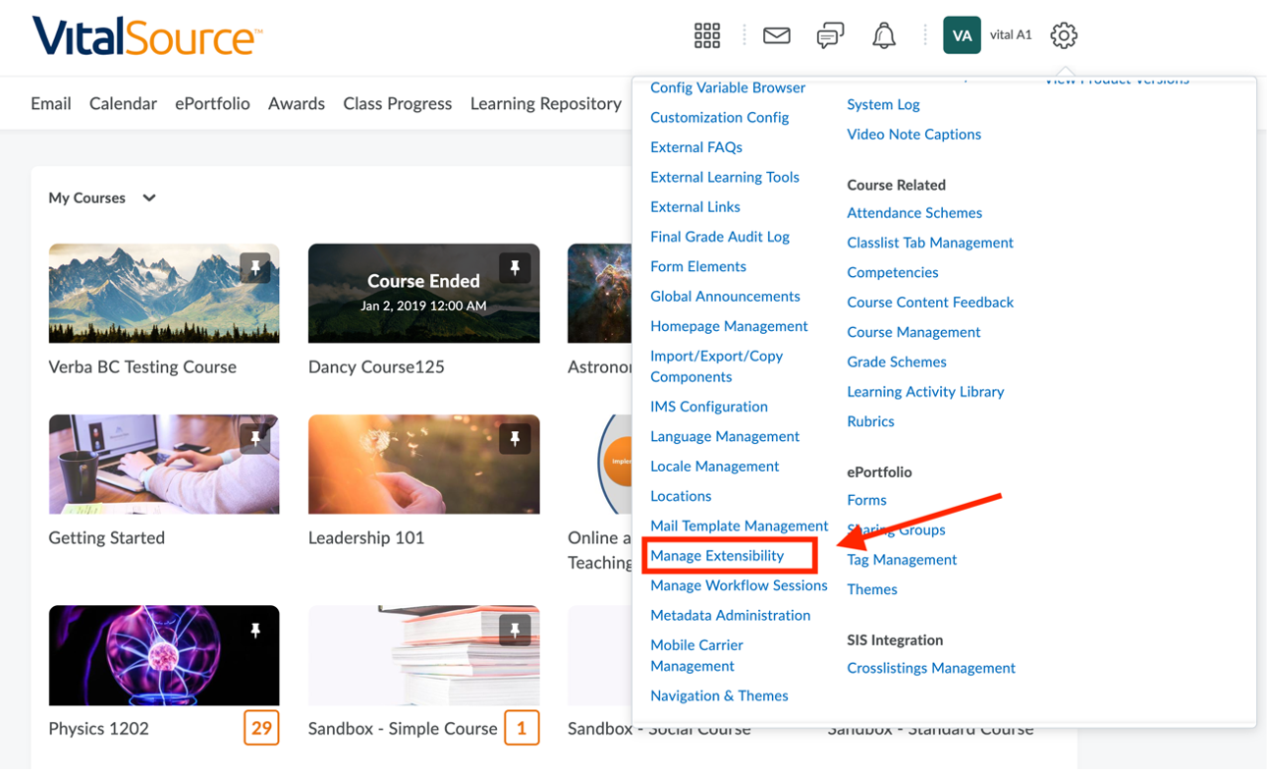
Task: Open Config Variable Browser
Action: pos(728,87)
